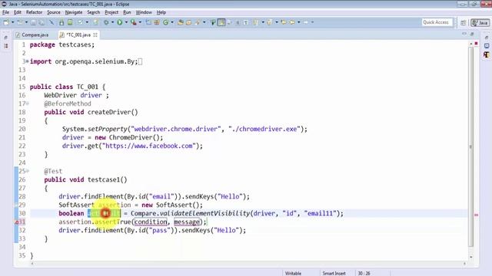This screenshot has width=492, height=276.
Task: Open the Back history dropdown arrow
Action: coord(299,22)
